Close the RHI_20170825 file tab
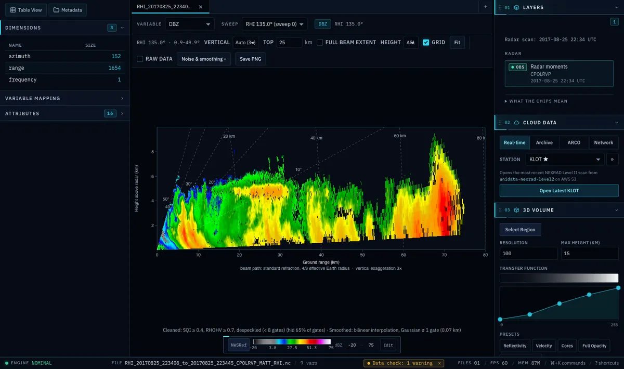Viewport: 624px width, 369px height. pyautogui.click(x=202, y=7)
